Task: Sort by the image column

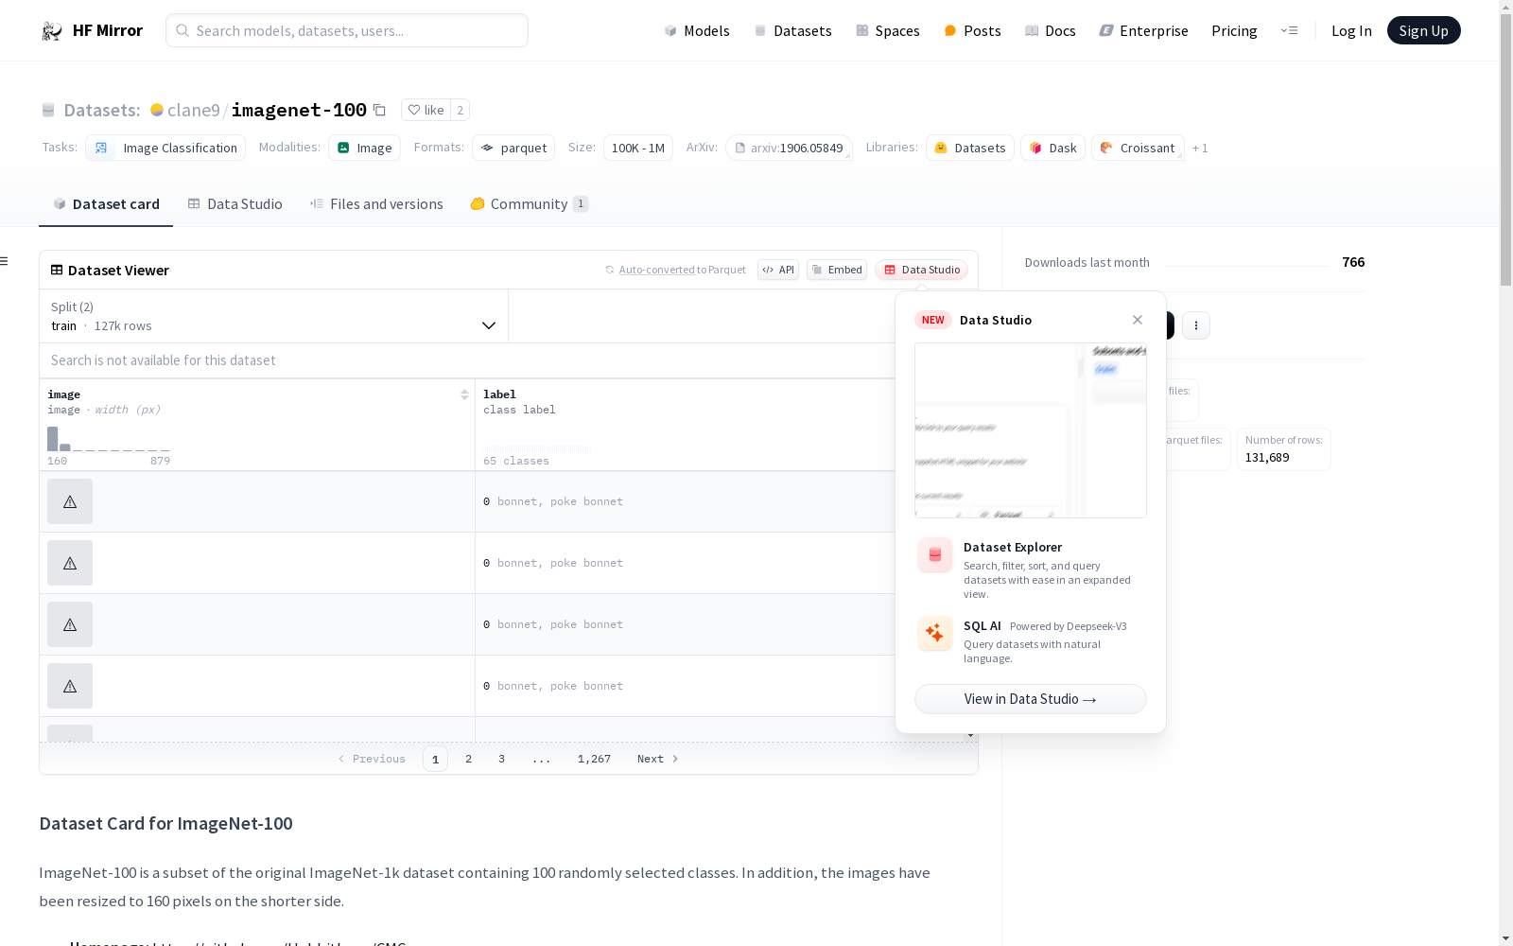Action: click(x=464, y=394)
